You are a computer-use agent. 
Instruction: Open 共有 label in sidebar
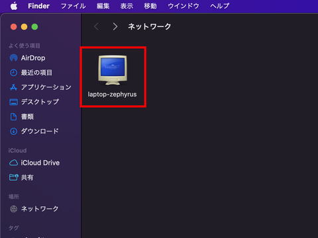27,177
